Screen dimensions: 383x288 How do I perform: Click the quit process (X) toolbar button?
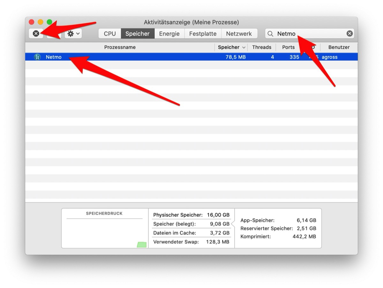point(36,34)
